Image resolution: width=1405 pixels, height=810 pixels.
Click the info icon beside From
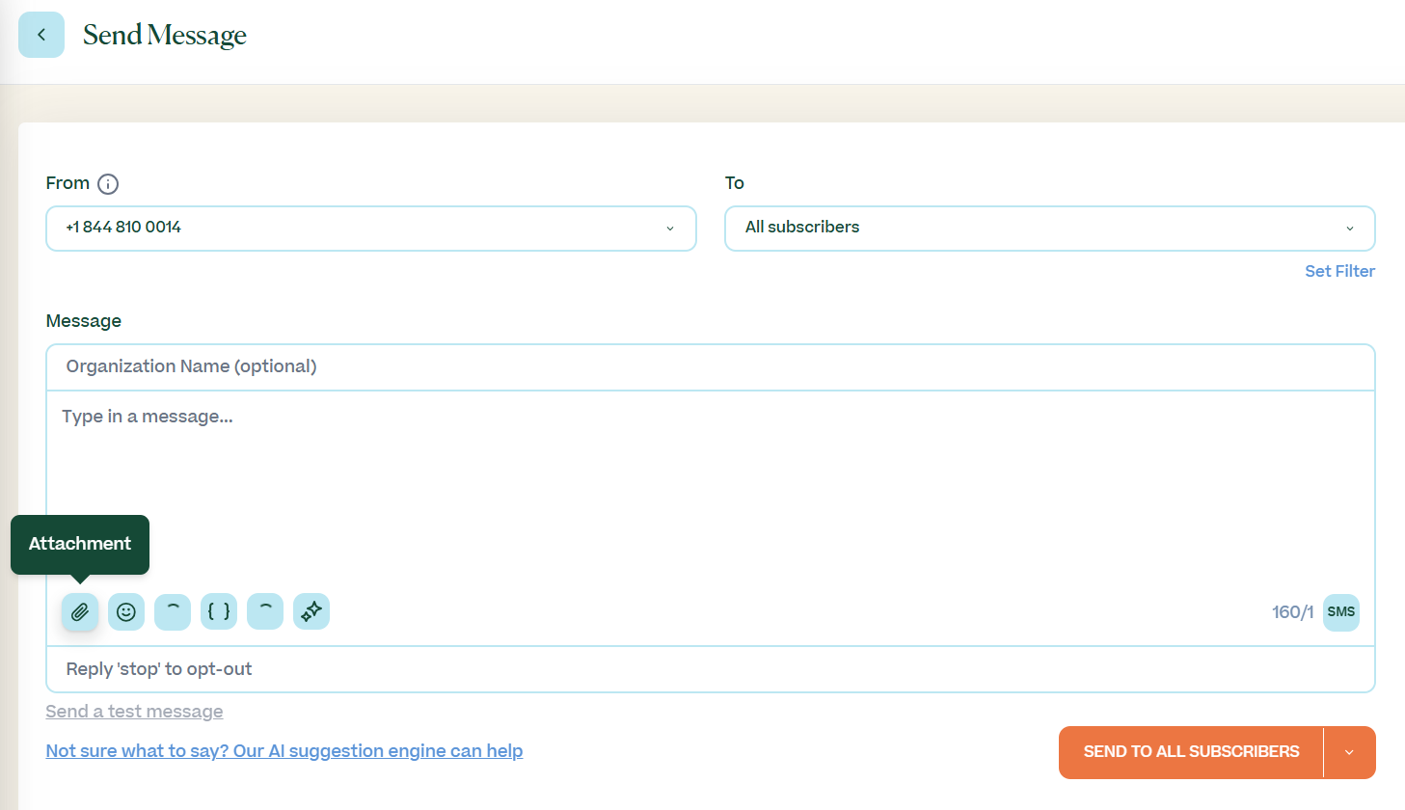(x=108, y=183)
